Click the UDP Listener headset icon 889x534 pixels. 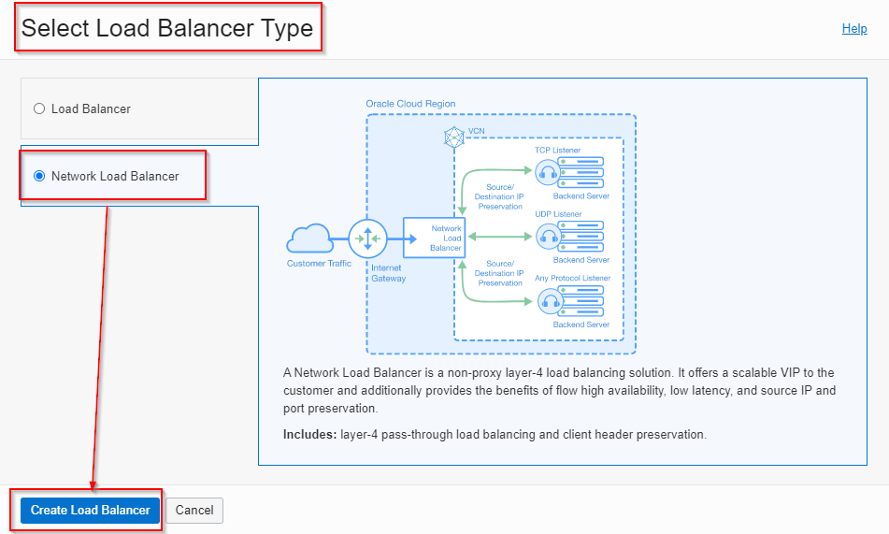point(548,237)
